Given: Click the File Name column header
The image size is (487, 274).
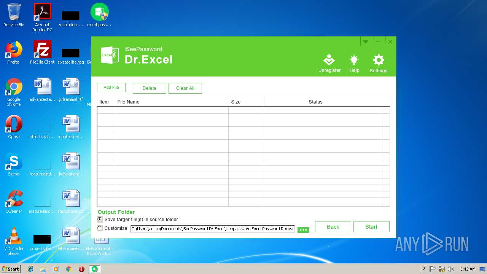Looking at the screenshot, I should (x=172, y=102).
